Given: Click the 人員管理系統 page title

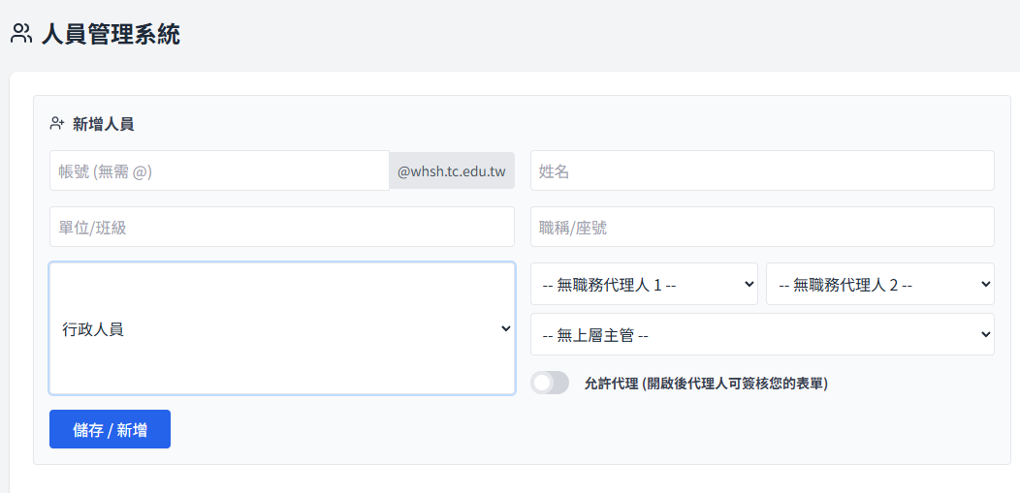Looking at the screenshot, I should [x=111, y=35].
